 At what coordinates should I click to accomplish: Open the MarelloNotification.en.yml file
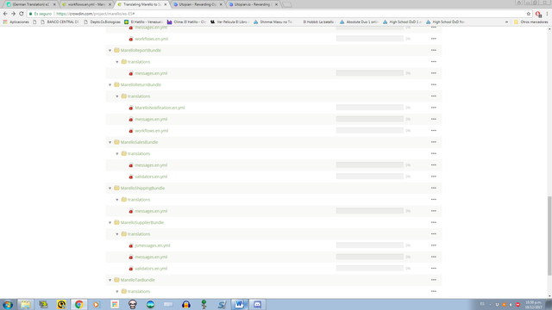click(x=160, y=108)
